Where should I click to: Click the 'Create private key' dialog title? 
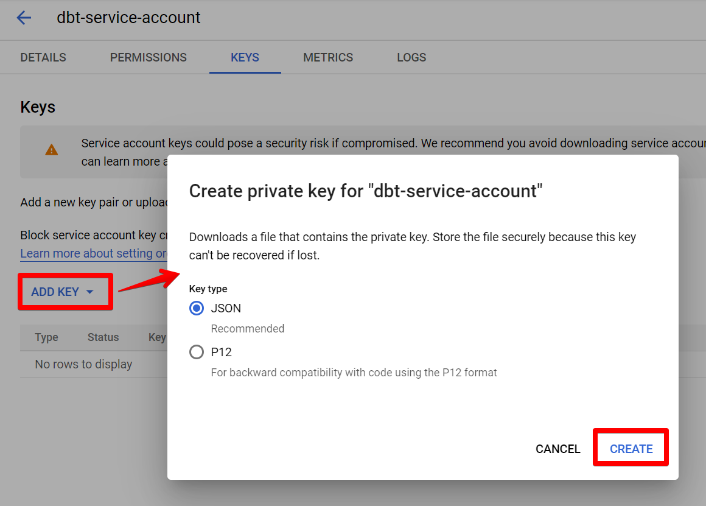pyautogui.click(x=365, y=191)
